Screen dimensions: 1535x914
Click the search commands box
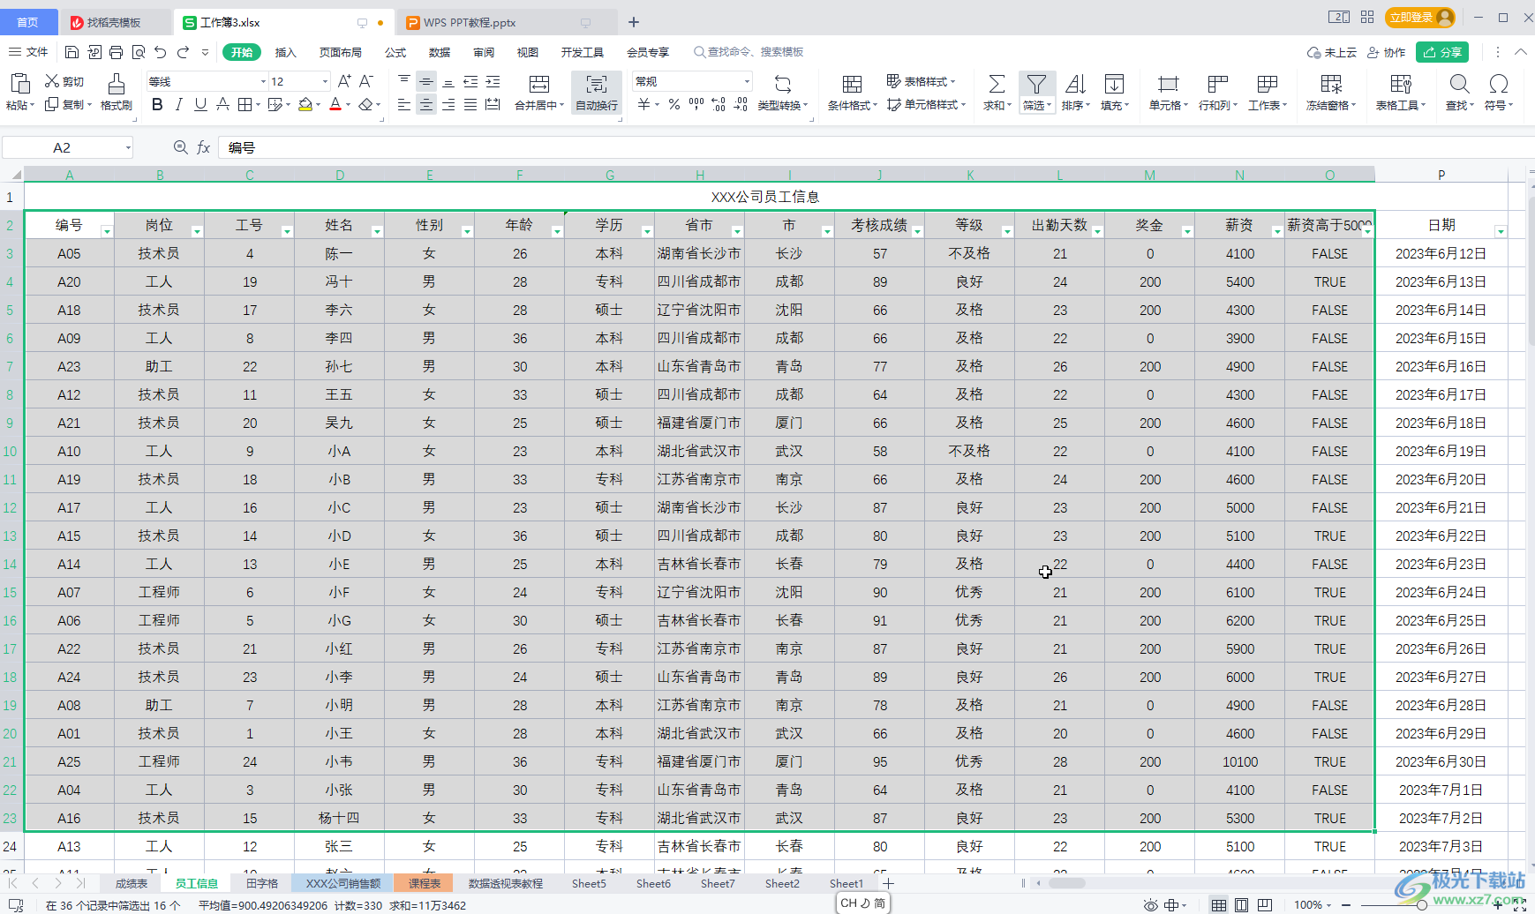(x=749, y=52)
